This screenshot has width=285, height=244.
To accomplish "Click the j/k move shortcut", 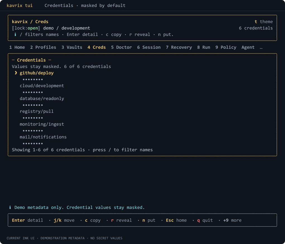I will pos(64,220).
